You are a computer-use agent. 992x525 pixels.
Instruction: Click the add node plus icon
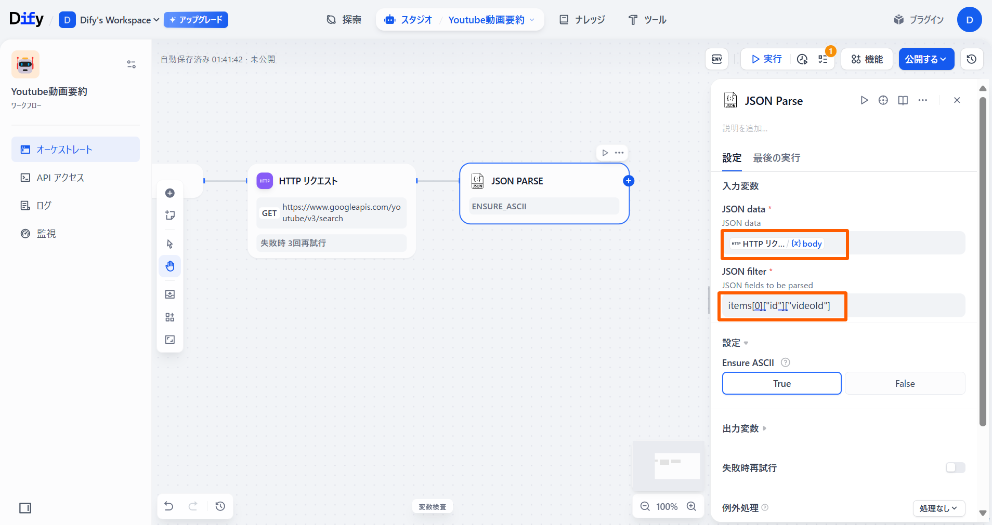tap(170, 193)
